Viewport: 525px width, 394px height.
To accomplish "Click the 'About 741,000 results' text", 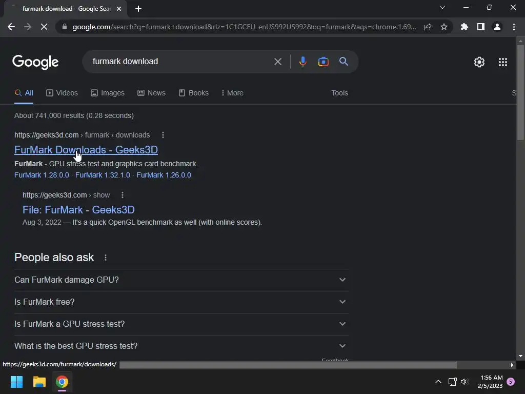I will (74, 115).
